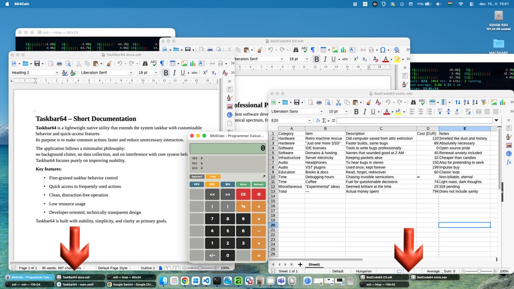Click Function Wizard fx icon in formula bar
Image resolution: width=514 pixels, height=289 pixels.
click(x=318, y=120)
